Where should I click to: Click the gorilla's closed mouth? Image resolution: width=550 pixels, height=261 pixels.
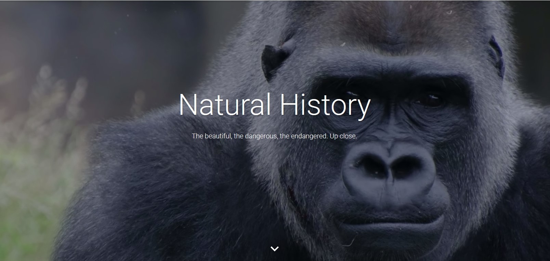pyautogui.click(x=390, y=219)
